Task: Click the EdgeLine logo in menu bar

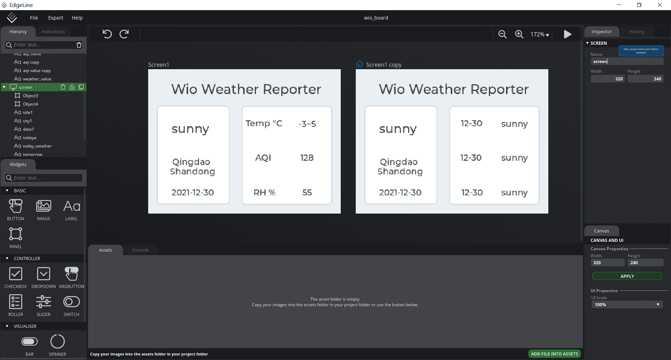Action: 12,17
